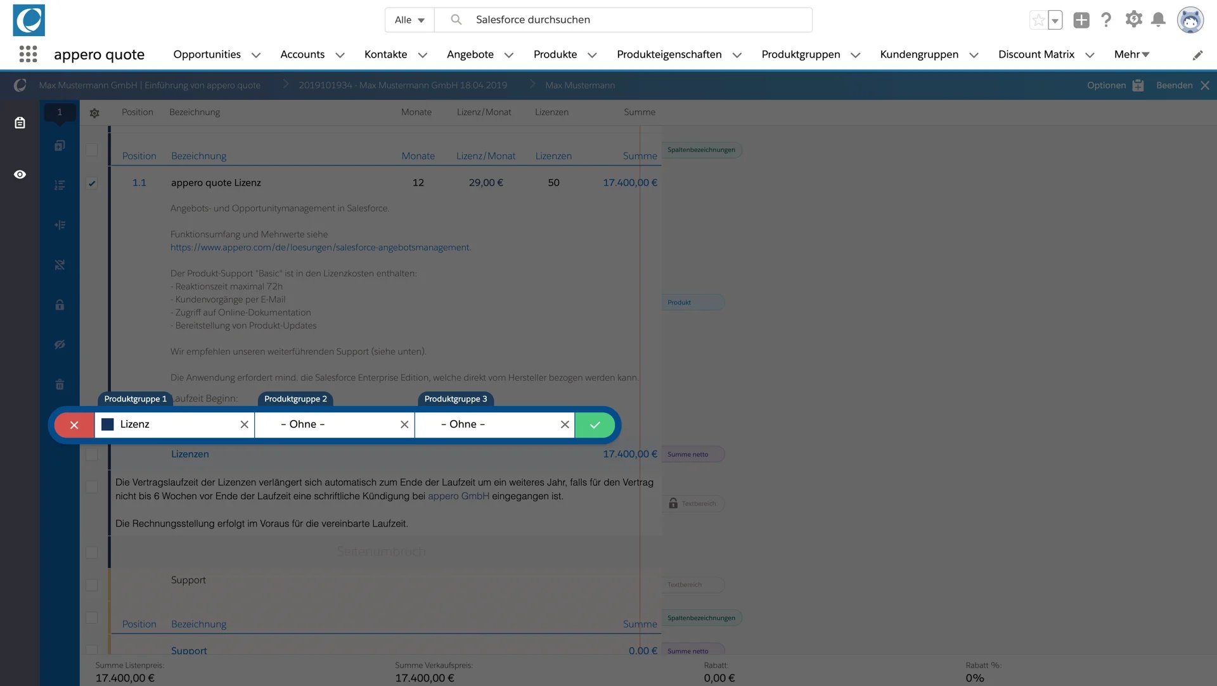This screenshot has height=686, width=1217.
Task: Click the indent positions icon
Action: [60, 225]
